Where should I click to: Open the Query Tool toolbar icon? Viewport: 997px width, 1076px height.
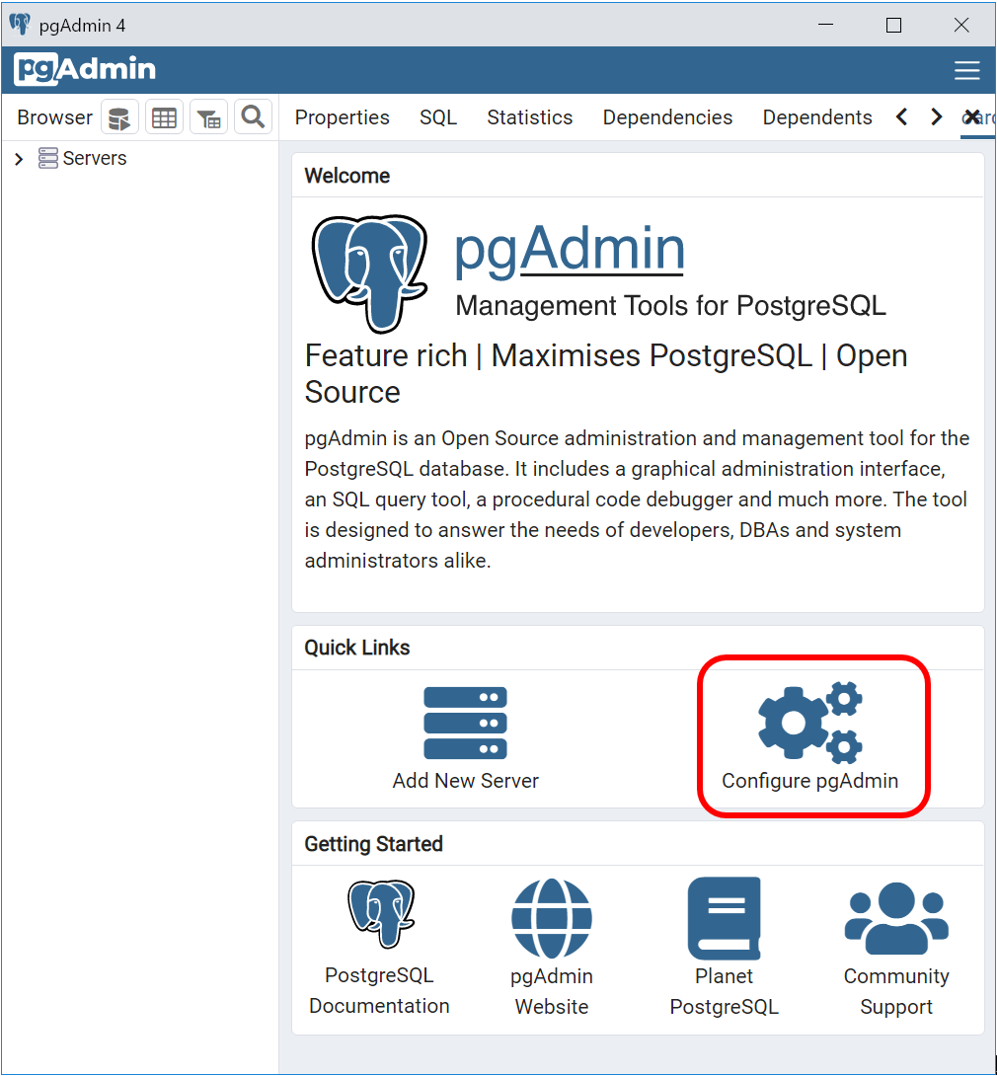(x=120, y=117)
